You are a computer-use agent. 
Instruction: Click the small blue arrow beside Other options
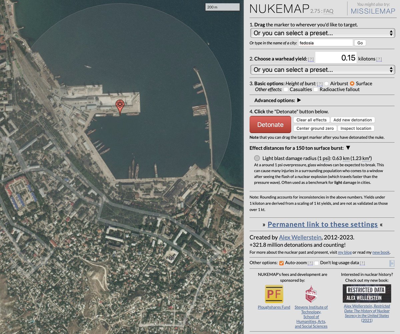point(392,263)
